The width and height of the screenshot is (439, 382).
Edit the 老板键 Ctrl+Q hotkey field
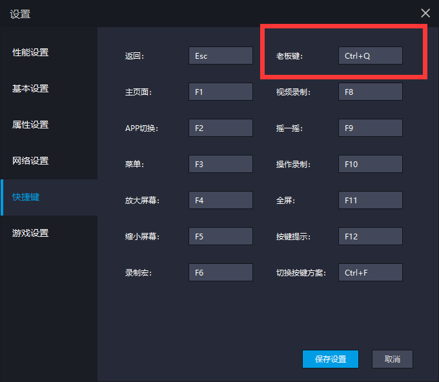click(x=370, y=55)
